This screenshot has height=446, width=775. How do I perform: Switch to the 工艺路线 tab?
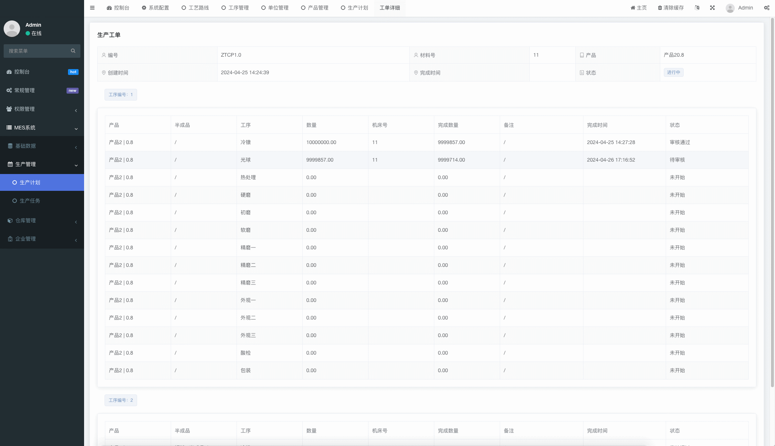point(195,8)
